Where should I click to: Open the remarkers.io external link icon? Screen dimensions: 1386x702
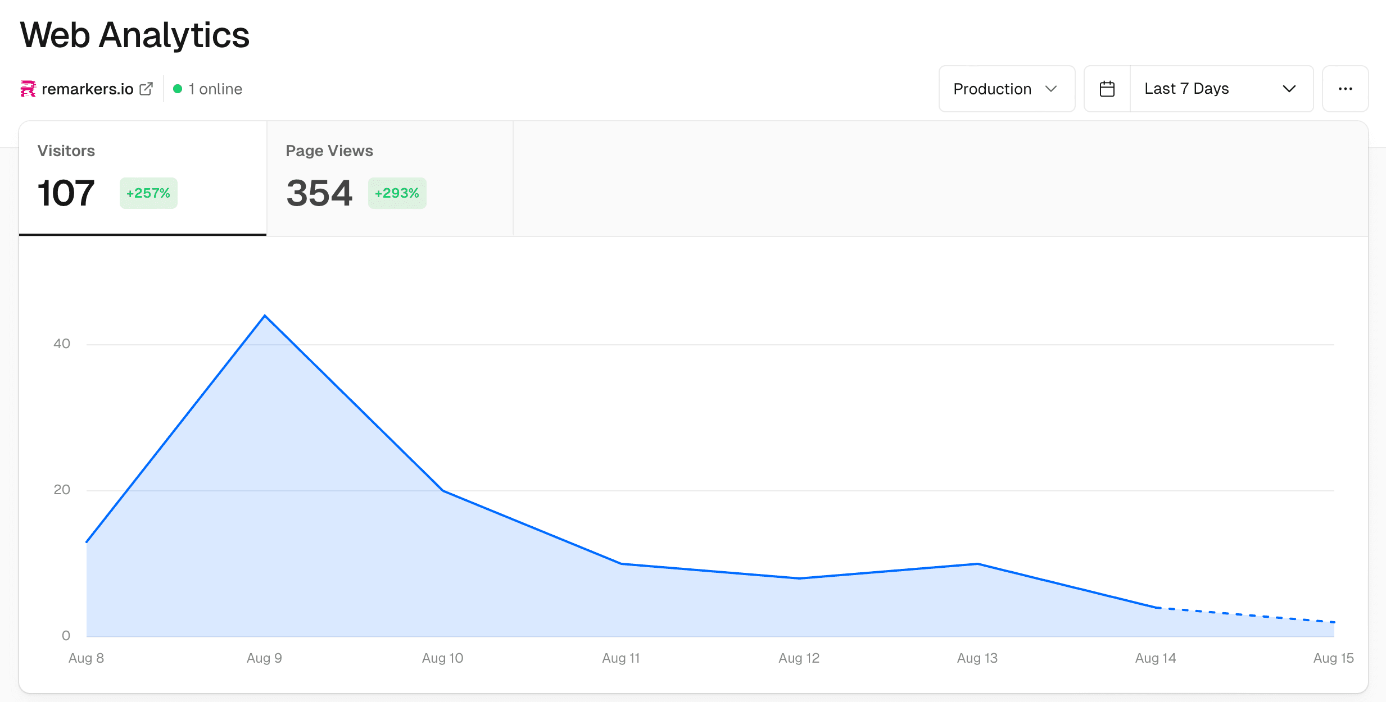pyautogui.click(x=146, y=89)
